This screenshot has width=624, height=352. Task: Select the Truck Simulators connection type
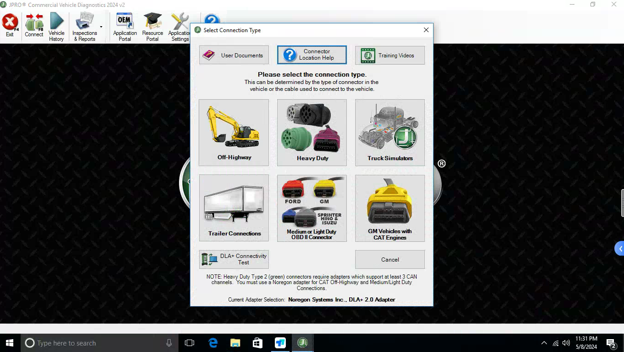390,133
